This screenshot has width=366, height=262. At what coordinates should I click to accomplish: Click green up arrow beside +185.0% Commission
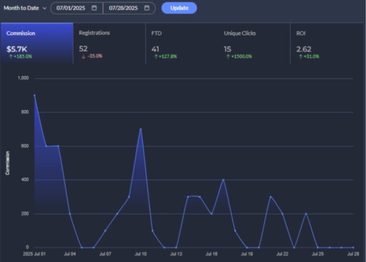pyautogui.click(x=10, y=56)
